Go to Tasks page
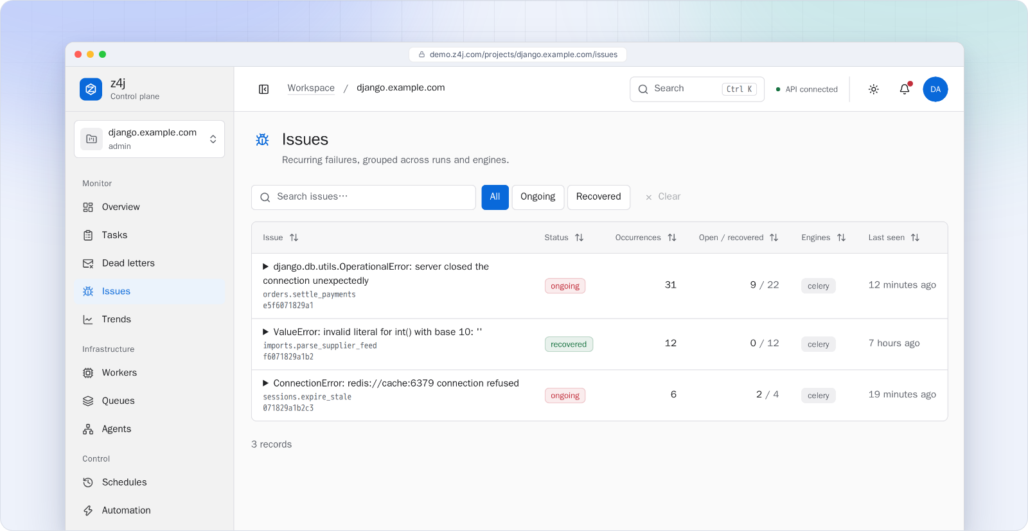 point(149,236)
